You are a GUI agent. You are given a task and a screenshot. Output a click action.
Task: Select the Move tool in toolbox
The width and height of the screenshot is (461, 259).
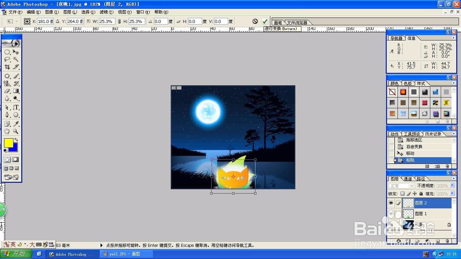coord(16,52)
